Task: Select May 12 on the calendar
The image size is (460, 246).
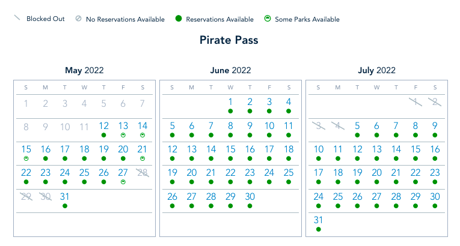Action: (x=103, y=126)
